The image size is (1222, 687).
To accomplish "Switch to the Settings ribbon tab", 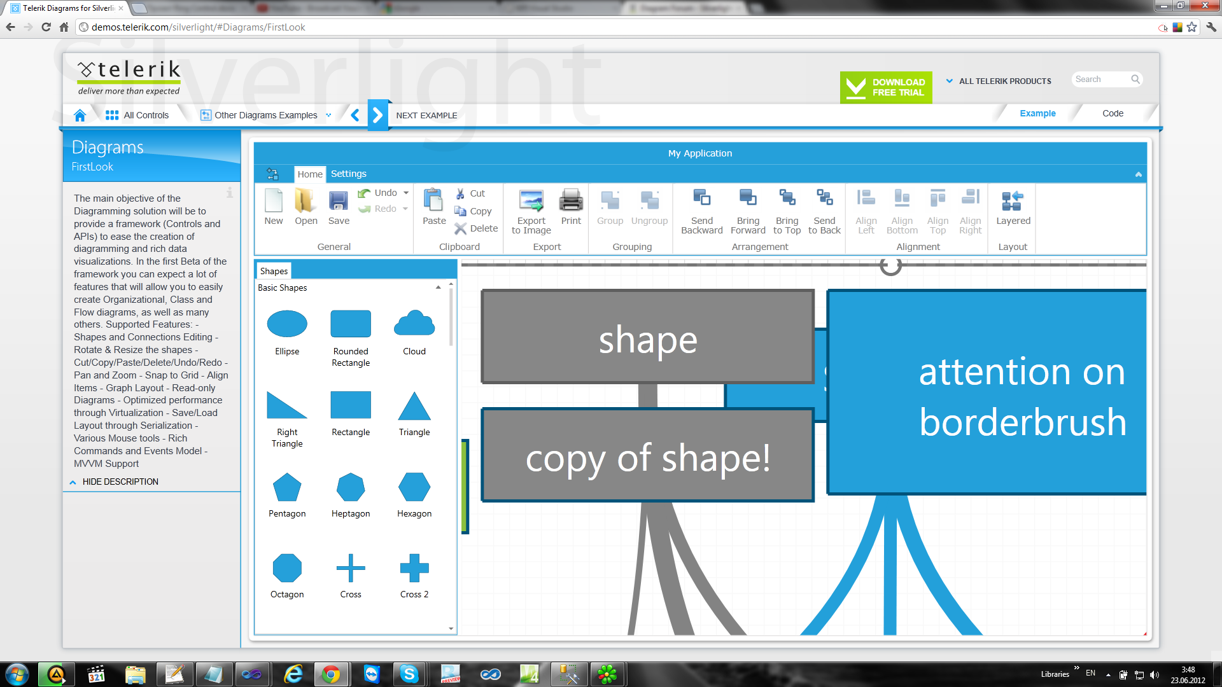I will (x=348, y=174).
